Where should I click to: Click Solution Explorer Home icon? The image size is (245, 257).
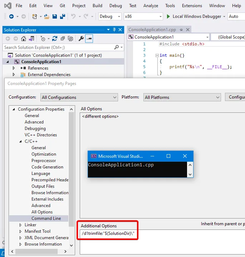click(24, 39)
